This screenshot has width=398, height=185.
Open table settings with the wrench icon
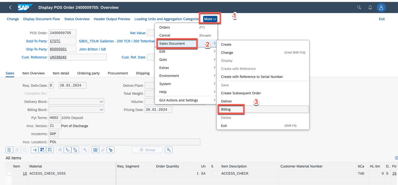(169, 150)
